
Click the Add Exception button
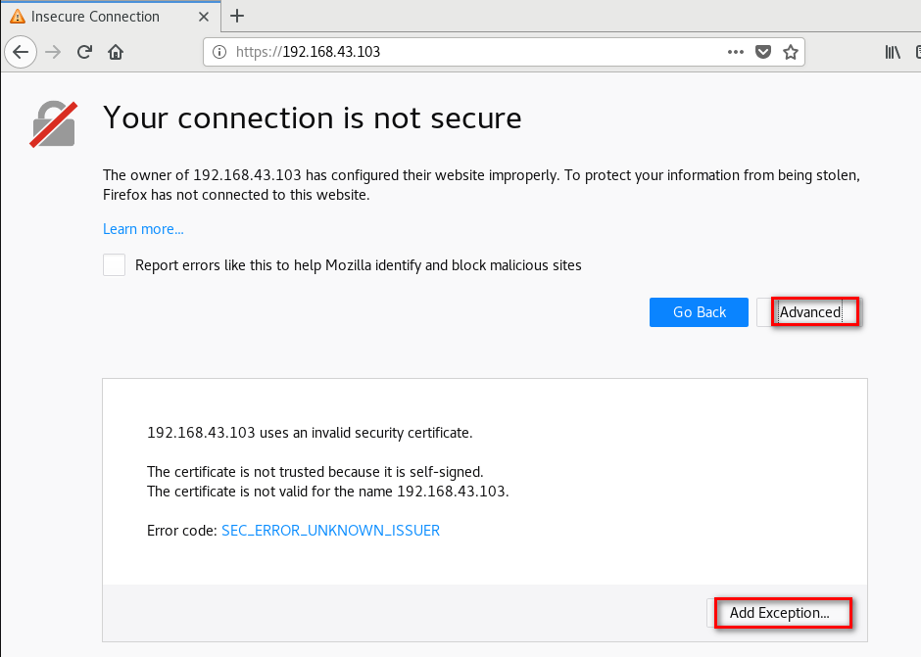pyautogui.click(x=780, y=613)
